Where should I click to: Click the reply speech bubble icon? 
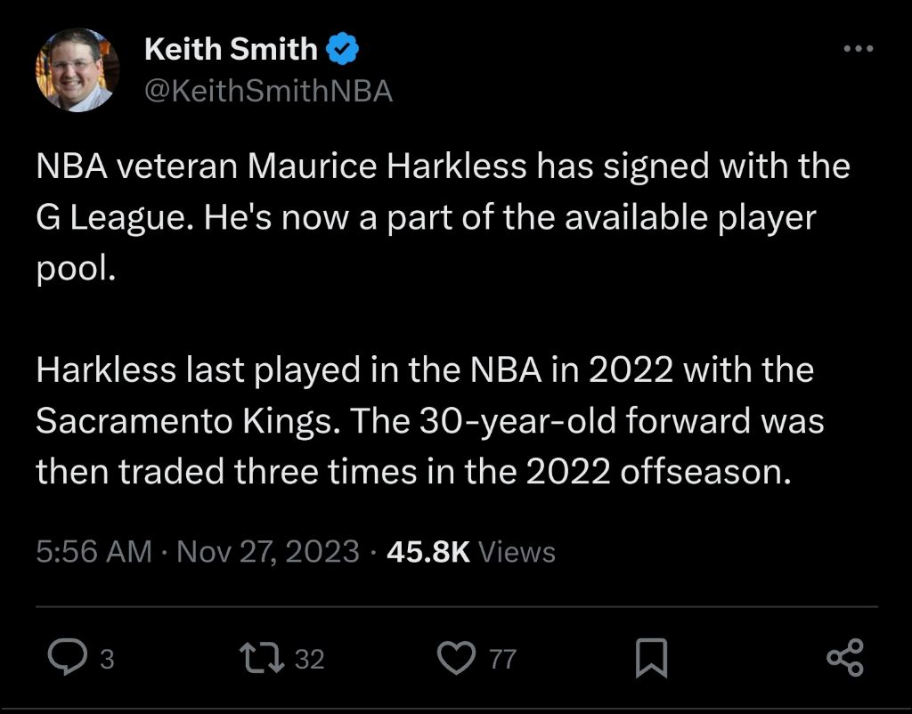pos(64,659)
